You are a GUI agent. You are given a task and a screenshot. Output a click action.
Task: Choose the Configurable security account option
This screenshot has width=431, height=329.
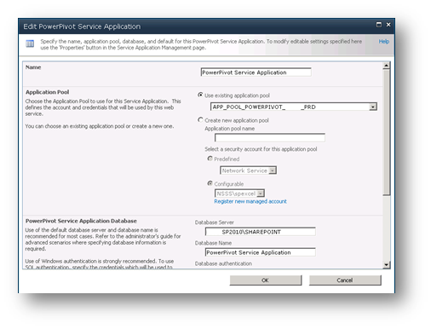(210, 183)
